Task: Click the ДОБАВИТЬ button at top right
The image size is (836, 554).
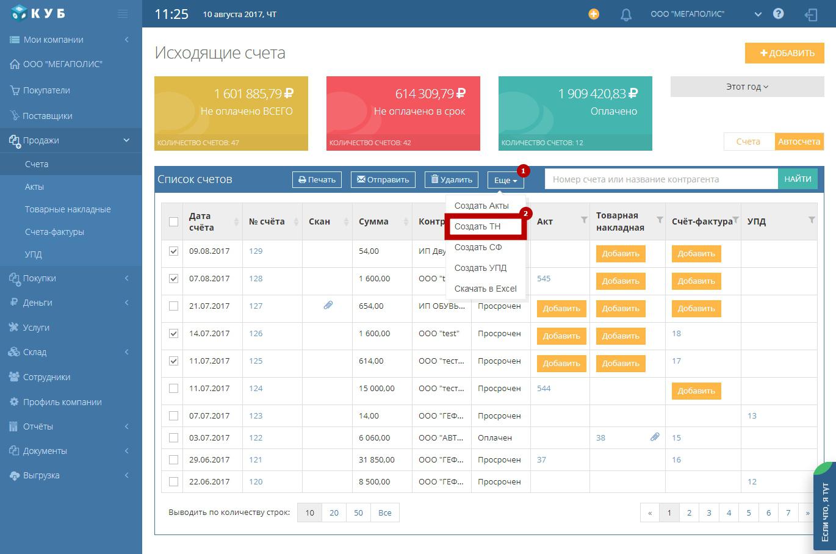Action: pyautogui.click(x=784, y=53)
